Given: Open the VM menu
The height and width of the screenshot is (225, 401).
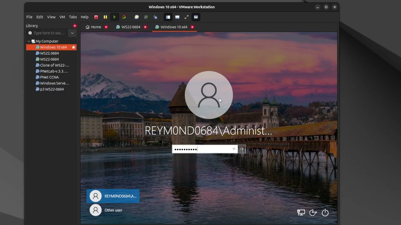Looking at the screenshot, I should 62,17.
